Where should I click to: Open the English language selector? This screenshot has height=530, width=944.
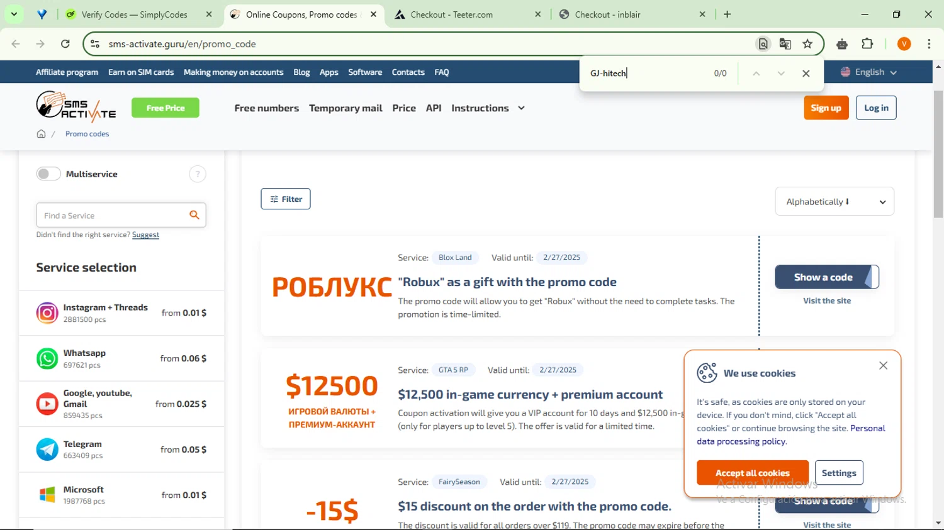pos(868,72)
